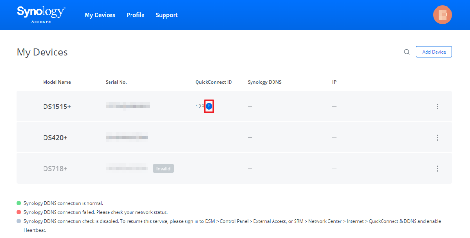Click the Model Name column header

tap(57, 82)
